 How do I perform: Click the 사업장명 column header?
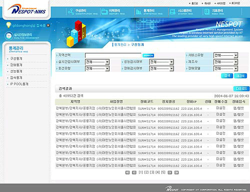(116, 102)
